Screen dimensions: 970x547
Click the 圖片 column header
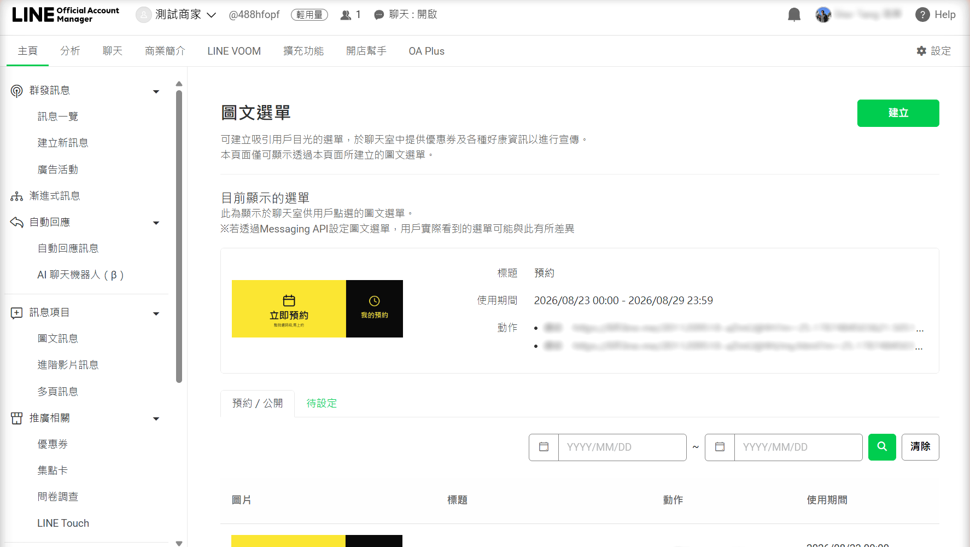[x=242, y=500]
